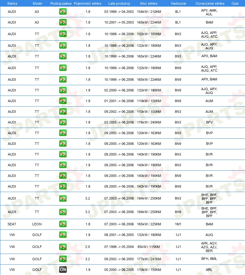Click the Model column header

click(37, 3)
